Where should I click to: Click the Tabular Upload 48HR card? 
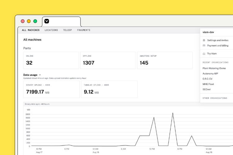click(109, 89)
